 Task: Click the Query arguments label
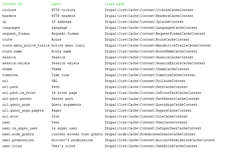coord(66,105)
